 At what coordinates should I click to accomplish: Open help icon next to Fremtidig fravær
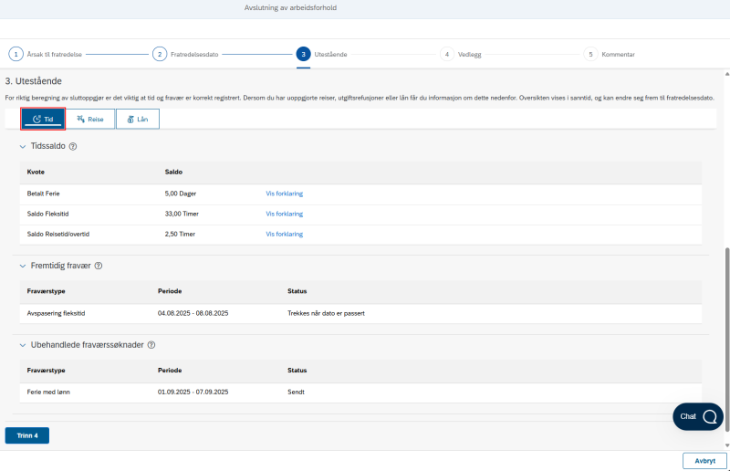tap(99, 266)
